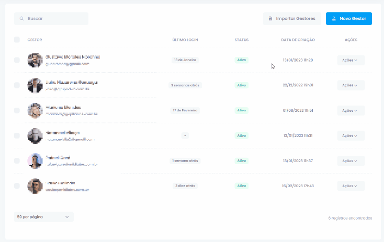Click avatar of gestor with 13 de Janeiro login
384x242 pixels.
click(35, 60)
